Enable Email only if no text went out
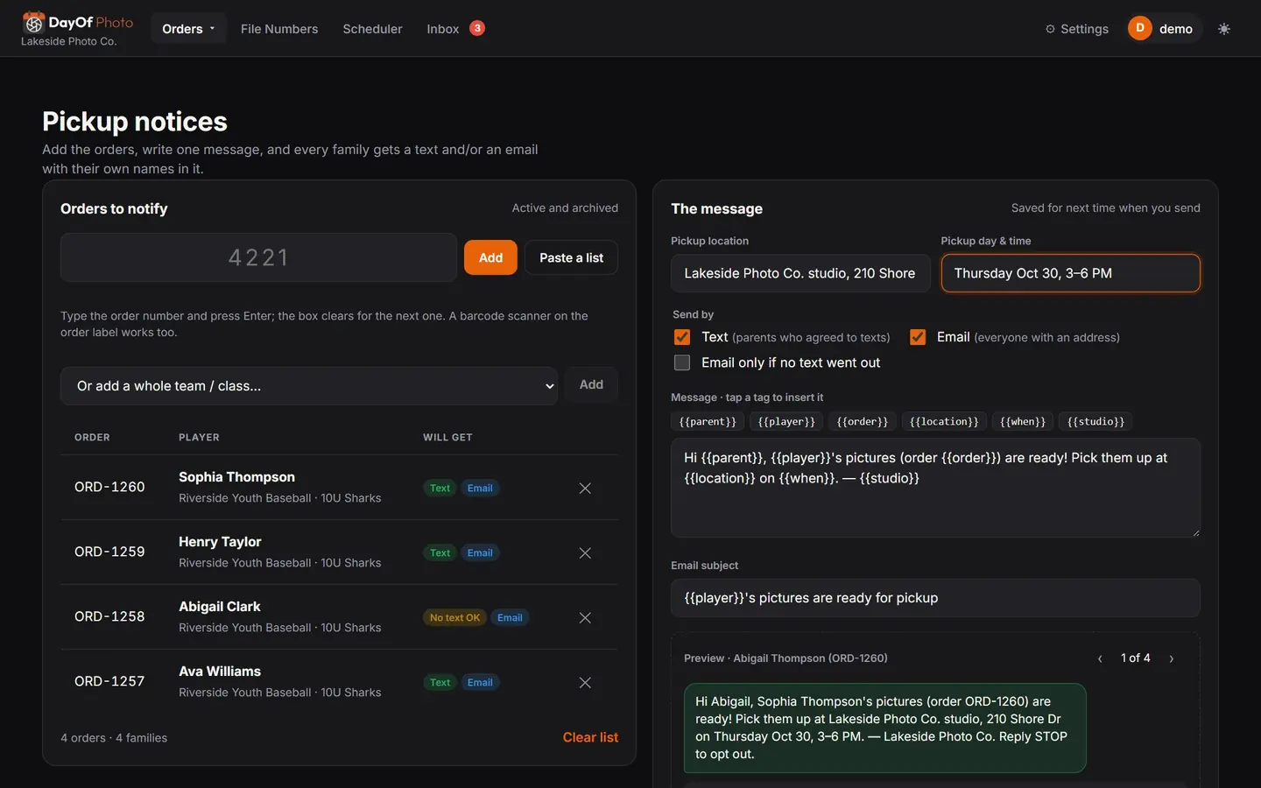The image size is (1261, 788). point(682,362)
